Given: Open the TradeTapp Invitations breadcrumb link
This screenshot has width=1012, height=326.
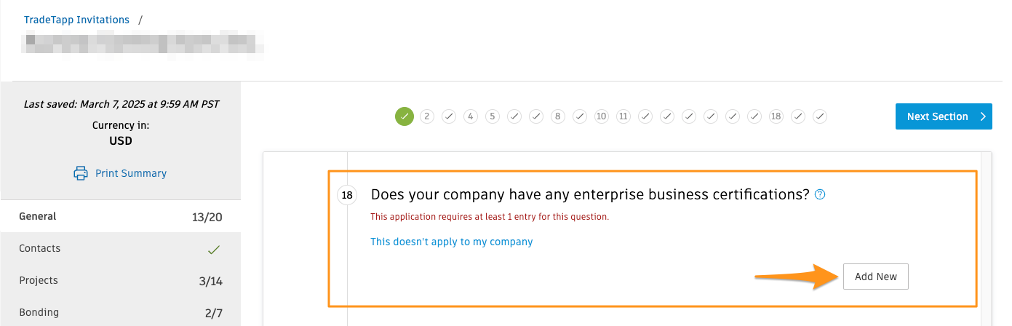Looking at the screenshot, I should click(x=76, y=20).
